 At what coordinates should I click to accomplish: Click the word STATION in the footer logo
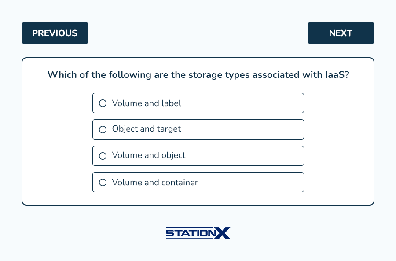coord(191,233)
